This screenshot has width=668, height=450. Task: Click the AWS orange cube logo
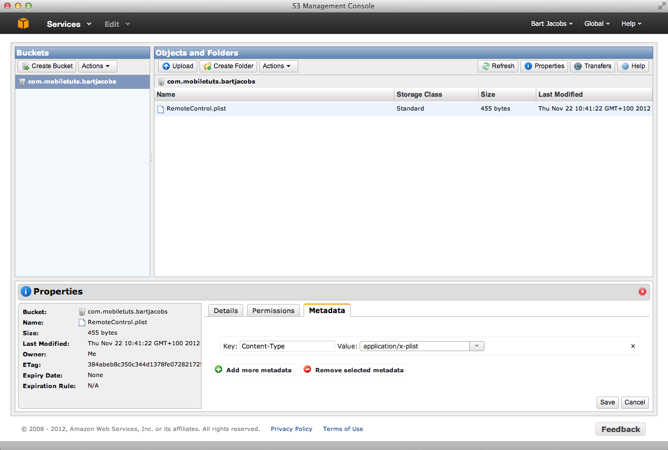[23, 24]
